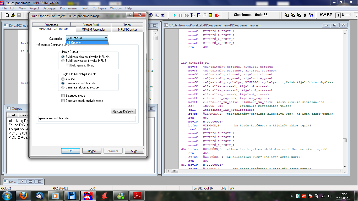The height and width of the screenshot is (201, 358).
Task: Switch to the MPASM Assembler tab
Action: tap(94, 30)
